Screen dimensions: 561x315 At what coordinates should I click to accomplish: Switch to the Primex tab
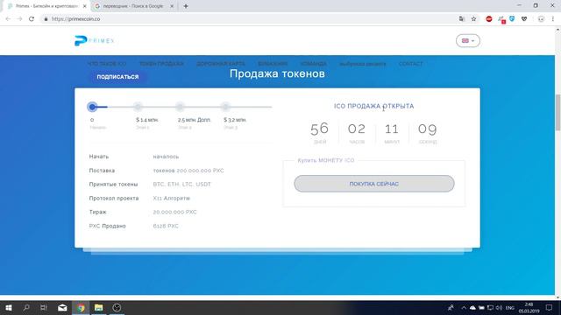(x=46, y=6)
